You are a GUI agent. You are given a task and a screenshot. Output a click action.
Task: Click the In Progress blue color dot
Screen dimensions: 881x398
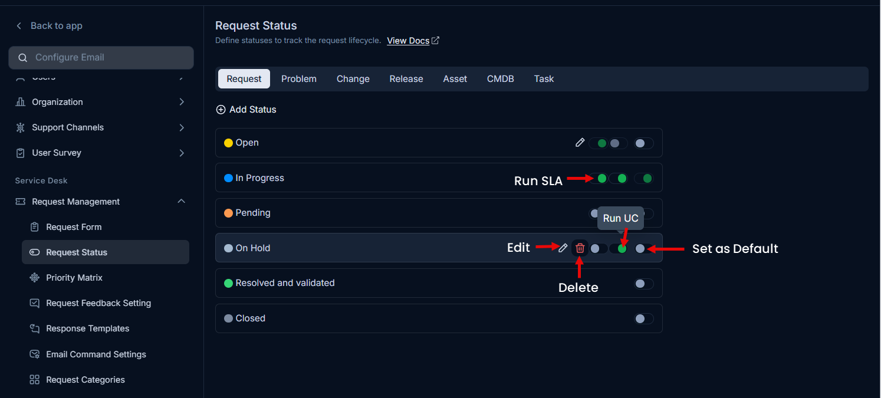pyautogui.click(x=229, y=178)
